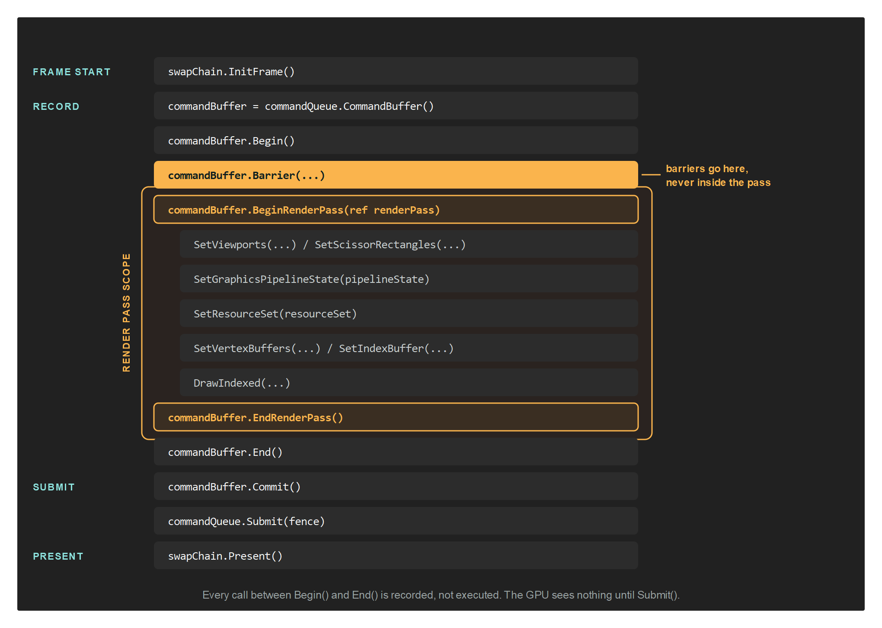Click the vertical RENDER PASS SCOPE label
Viewport: 882px width, 628px height.
click(x=126, y=313)
